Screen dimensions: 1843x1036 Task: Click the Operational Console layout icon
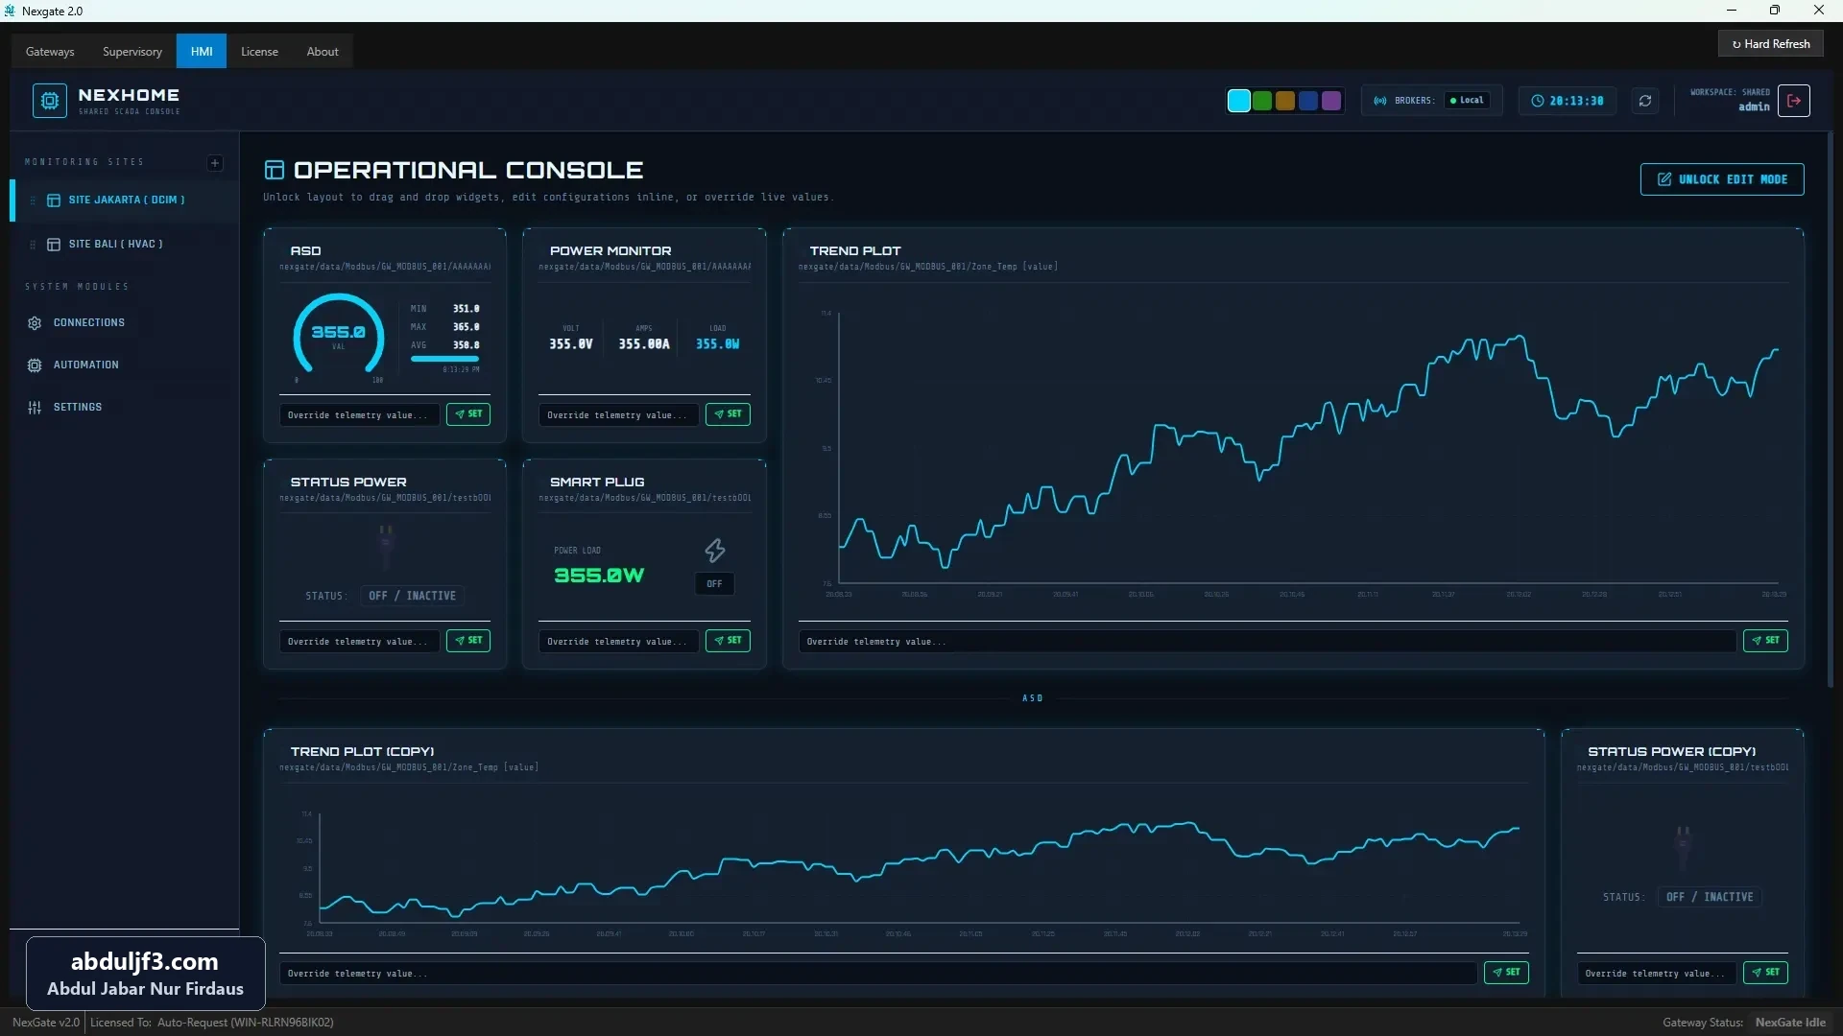click(275, 171)
